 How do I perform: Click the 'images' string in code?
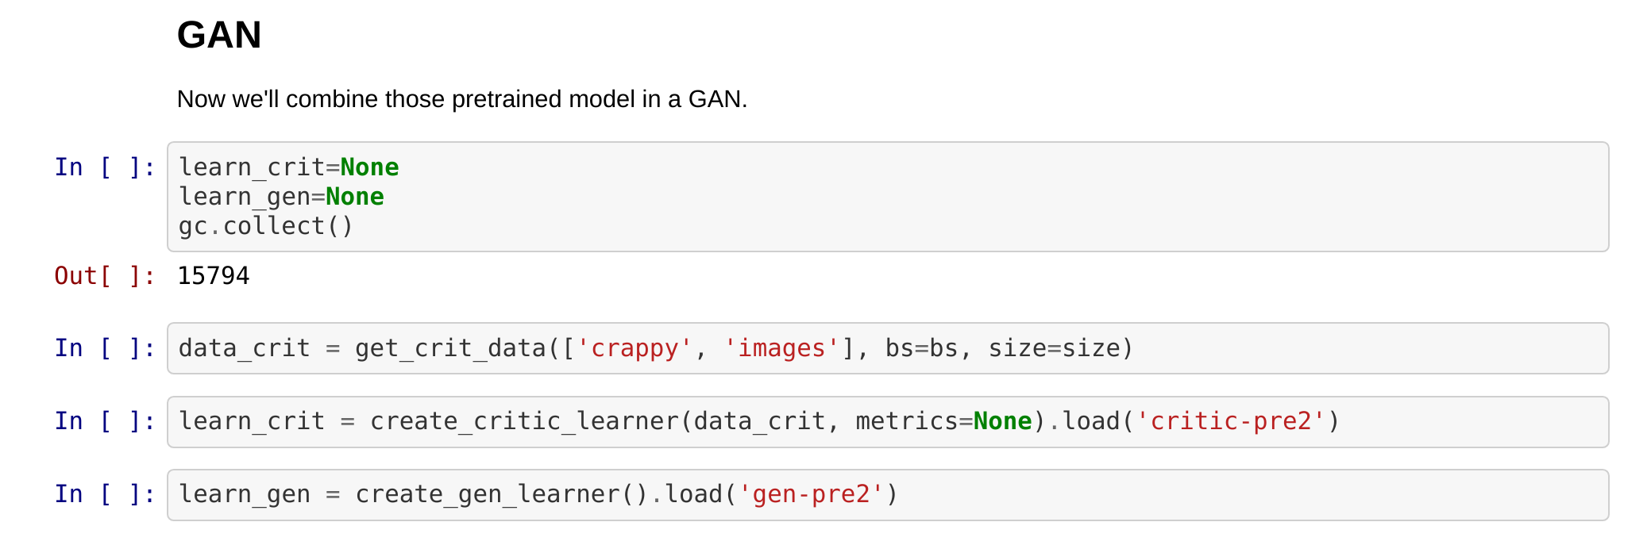[781, 348]
